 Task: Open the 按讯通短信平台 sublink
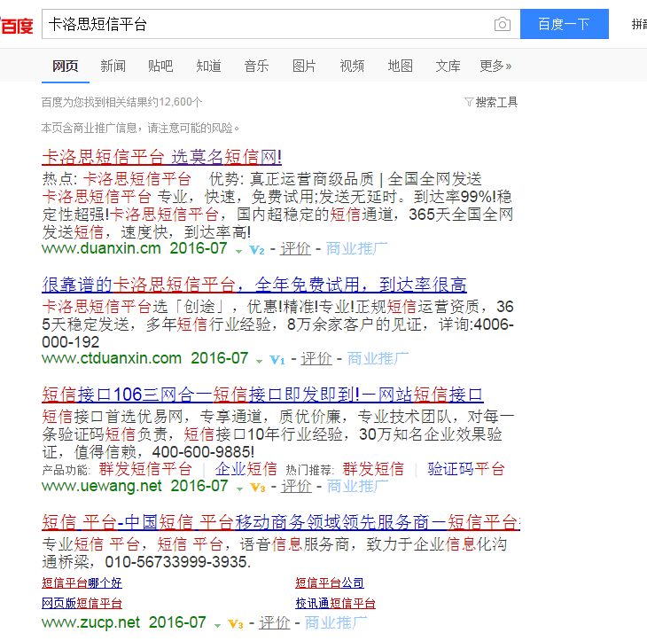point(335,604)
